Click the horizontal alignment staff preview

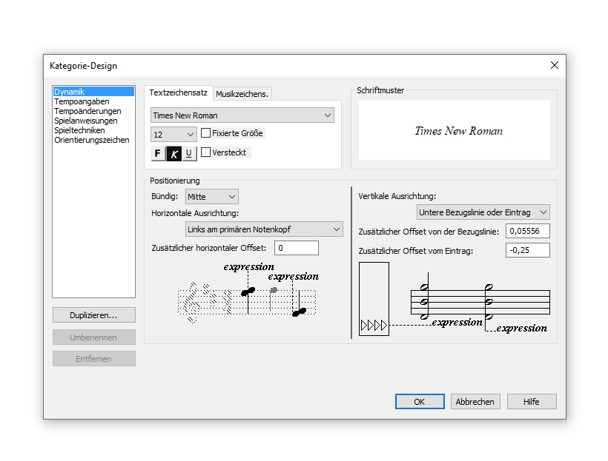[248, 292]
